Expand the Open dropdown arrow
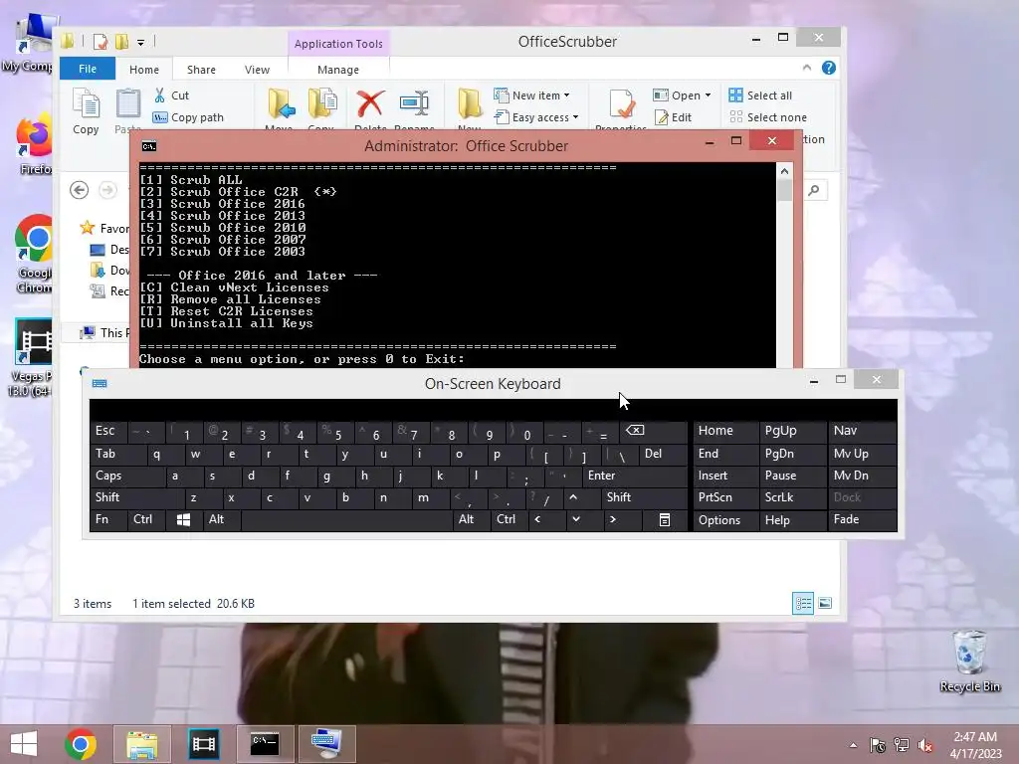This screenshot has width=1019, height=764. [708, 95]
